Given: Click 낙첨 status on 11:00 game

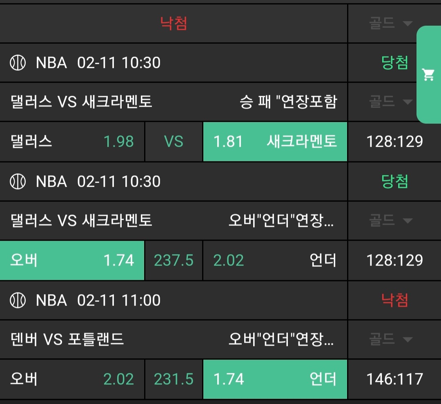Looking at the screenshot, I should coord(394,301).
